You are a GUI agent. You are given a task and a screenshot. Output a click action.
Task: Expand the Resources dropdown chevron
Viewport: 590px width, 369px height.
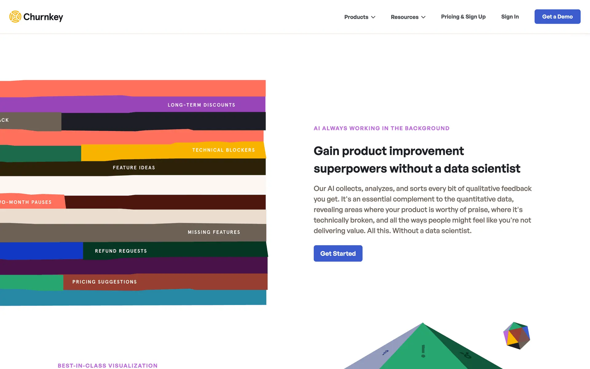pos(423,17)
